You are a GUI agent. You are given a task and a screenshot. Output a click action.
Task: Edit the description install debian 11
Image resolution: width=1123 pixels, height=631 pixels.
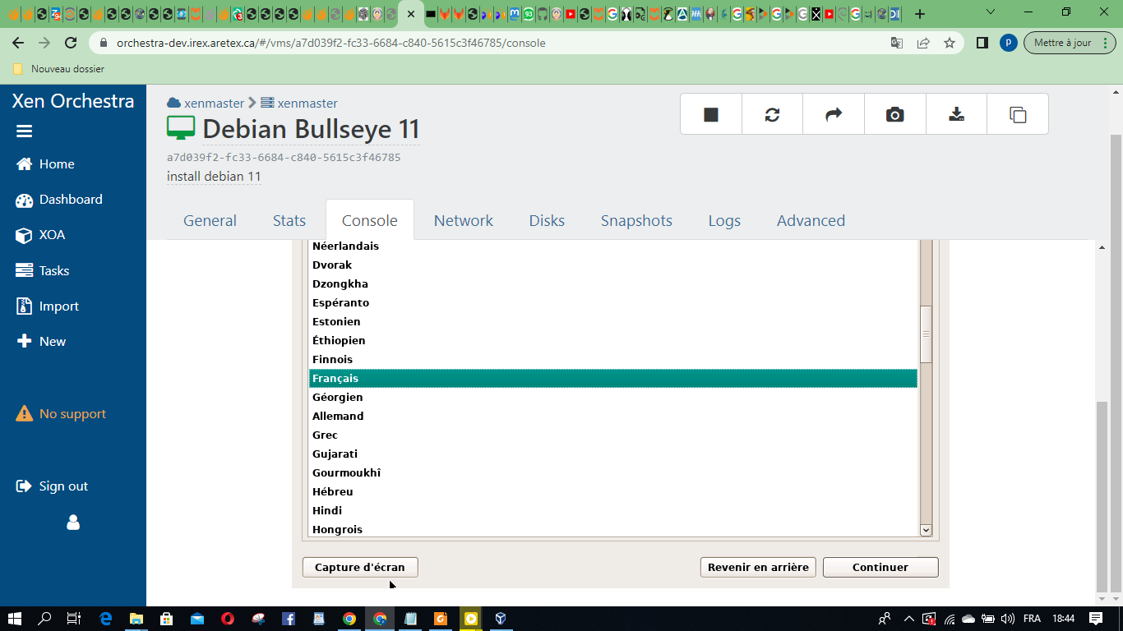(214, 177)
